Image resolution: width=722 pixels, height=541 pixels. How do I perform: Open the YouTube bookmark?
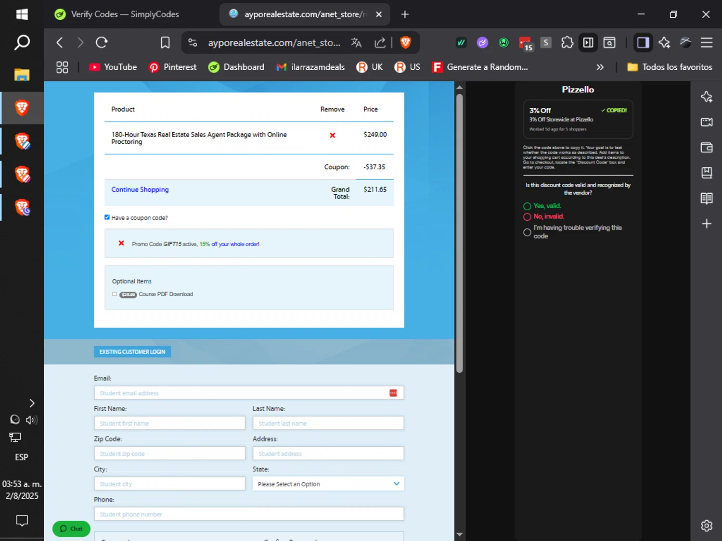[x=113, y=67]
